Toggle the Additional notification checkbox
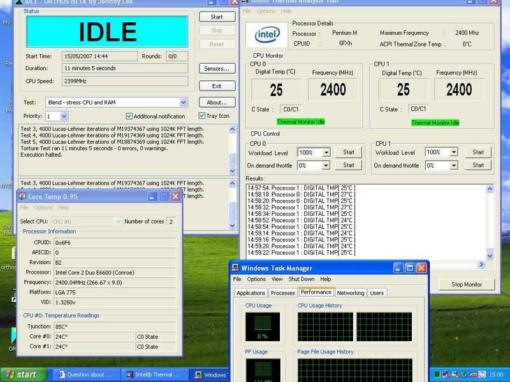The width and height of the screenshot is (510, 382). 129,116
